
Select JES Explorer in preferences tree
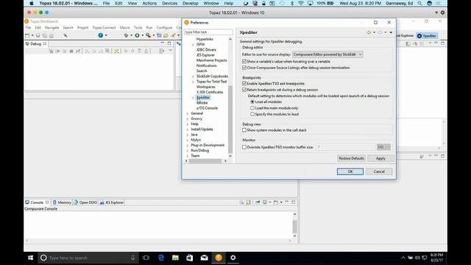[205, 55]
